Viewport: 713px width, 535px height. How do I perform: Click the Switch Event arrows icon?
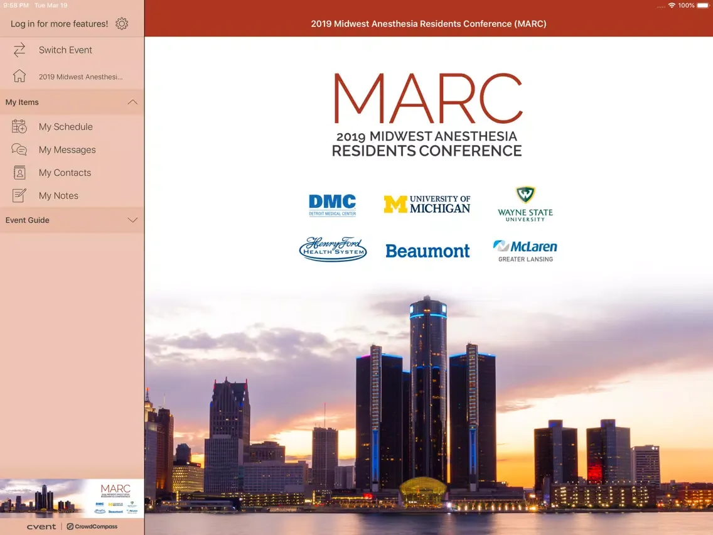point(19,50)
